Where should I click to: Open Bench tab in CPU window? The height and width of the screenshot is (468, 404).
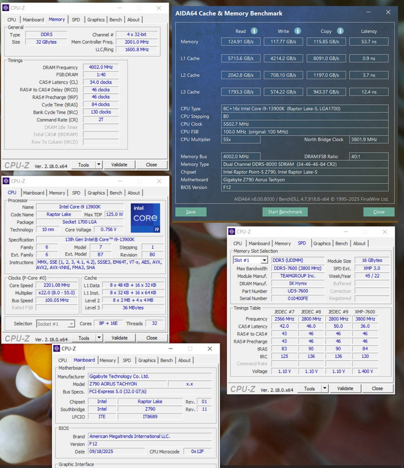pyautogui.click(x=116, y=193)
